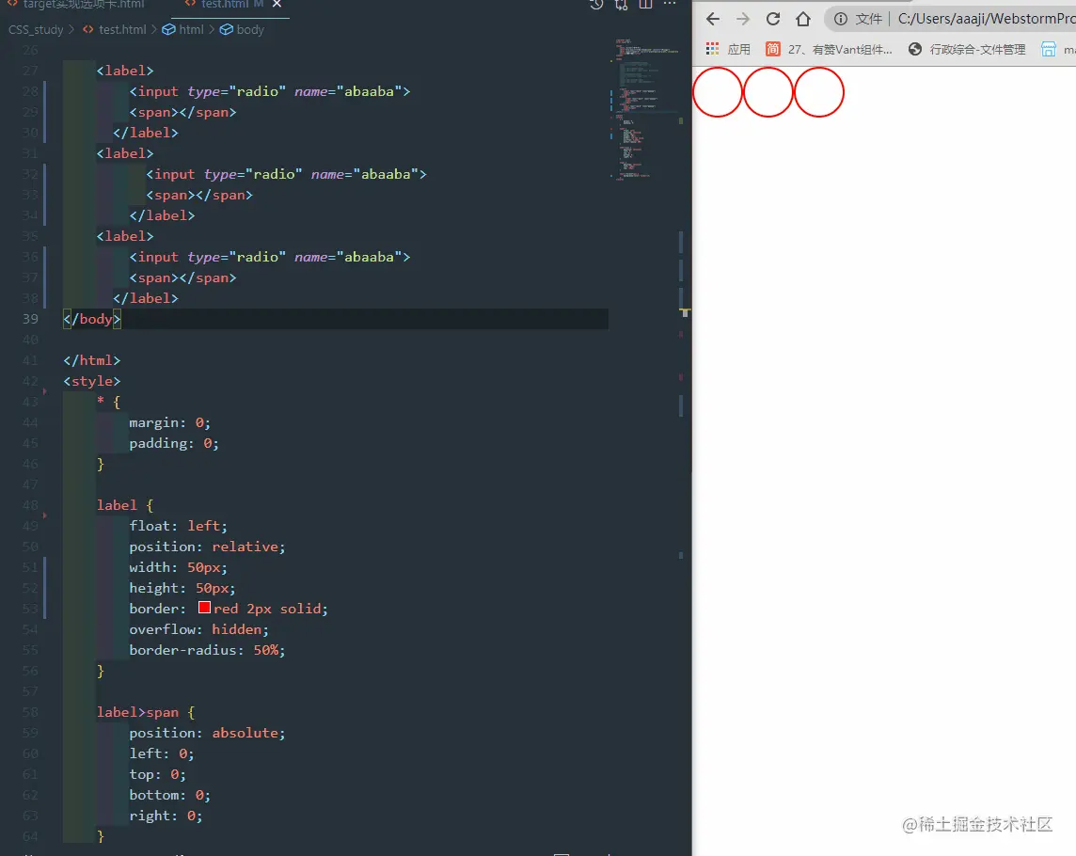Click the open changes compare icon
Screen dimensions: 1076x856
[621, 5]
